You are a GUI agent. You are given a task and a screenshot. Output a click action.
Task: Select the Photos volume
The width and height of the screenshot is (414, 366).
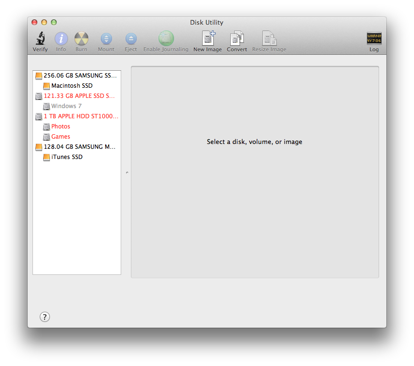(77, 127)
